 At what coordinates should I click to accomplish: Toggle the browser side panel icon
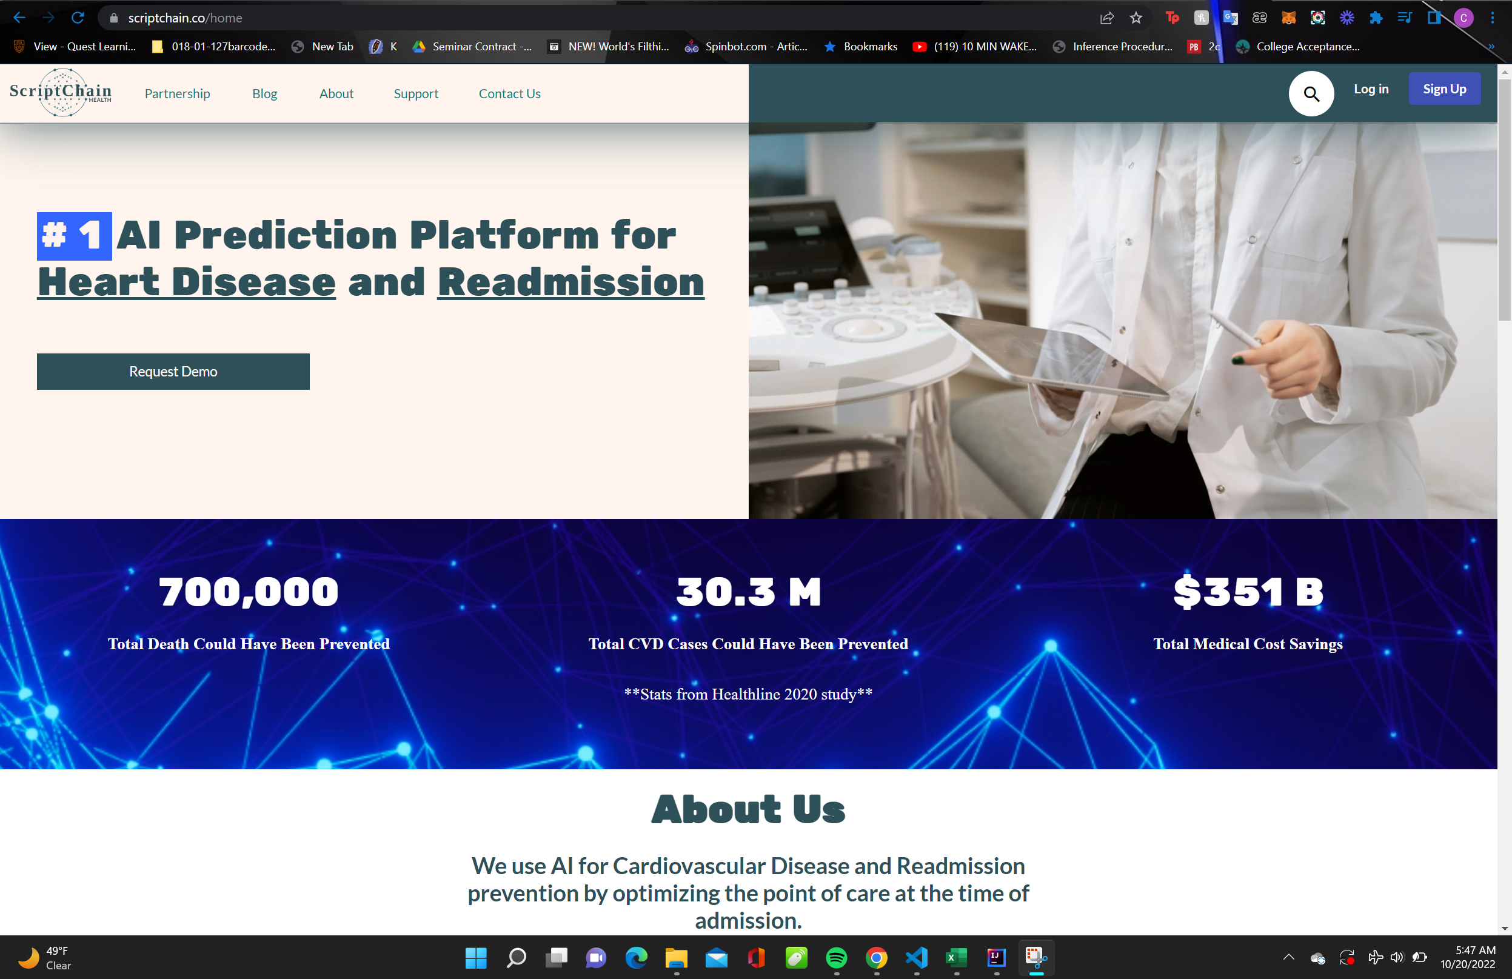[1434, 18]
